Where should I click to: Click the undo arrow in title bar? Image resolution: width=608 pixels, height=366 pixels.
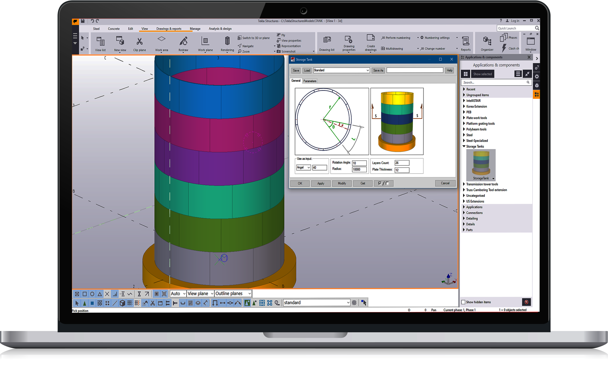[92, 21]
